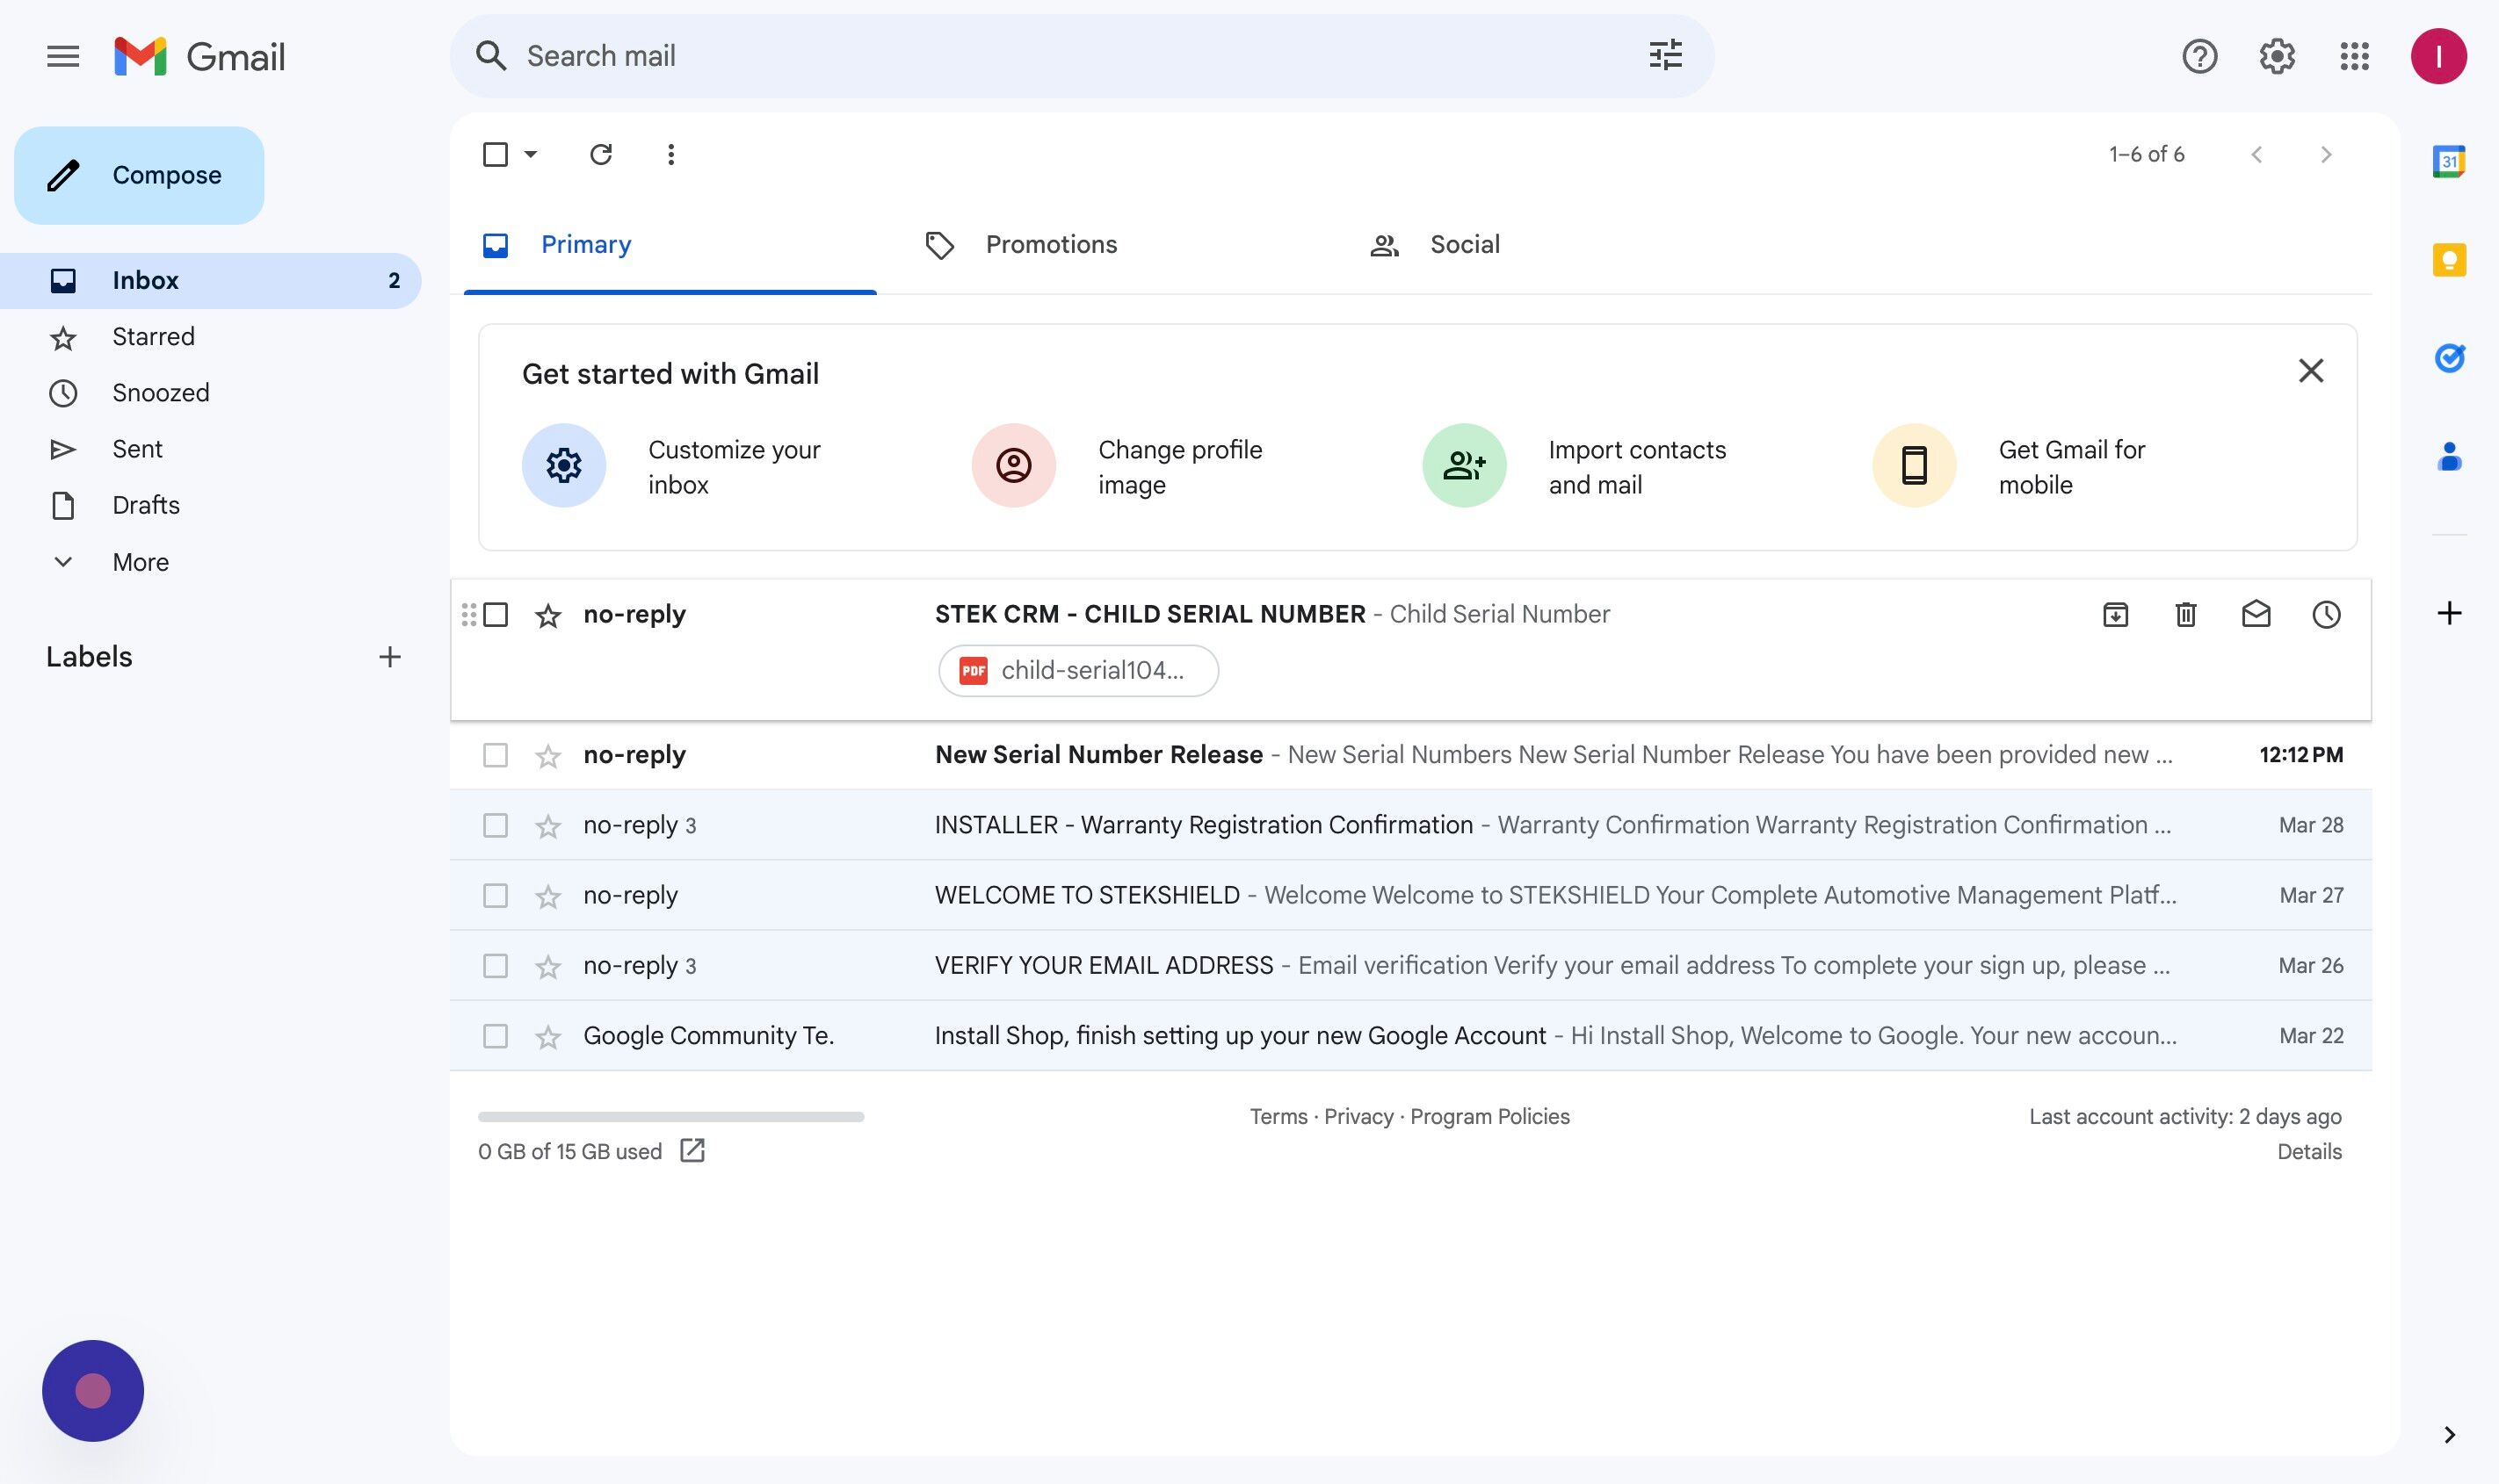Refresh the inbox
Screen dimensions: 2499x1484
coord(600,154)
